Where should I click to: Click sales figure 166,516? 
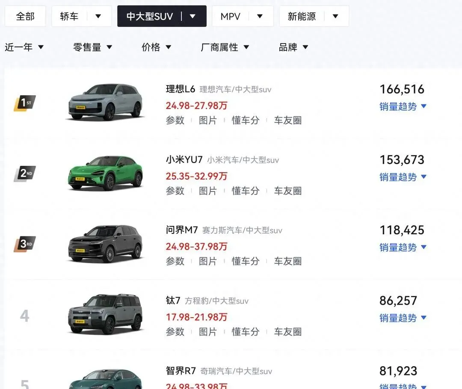click(x=402, y=89)
